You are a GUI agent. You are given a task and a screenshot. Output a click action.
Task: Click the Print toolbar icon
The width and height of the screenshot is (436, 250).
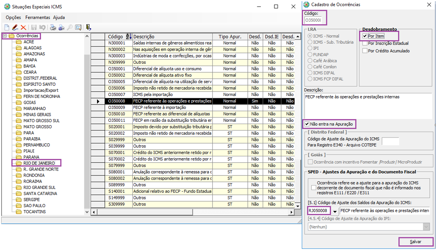(x=53, y=27)
